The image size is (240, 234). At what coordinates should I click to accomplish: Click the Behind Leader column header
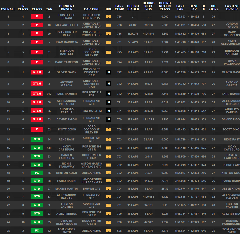point(133,8)
